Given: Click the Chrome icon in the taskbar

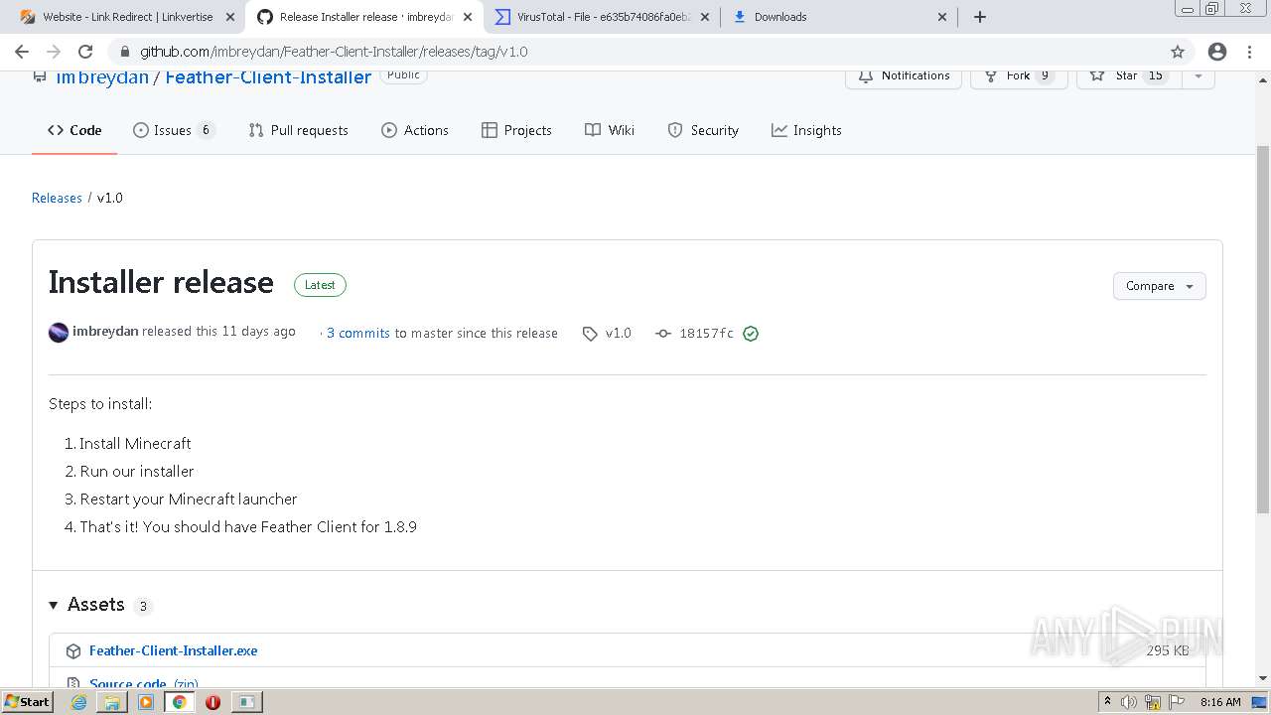Looking at the screenshot, I should [180, 702].
